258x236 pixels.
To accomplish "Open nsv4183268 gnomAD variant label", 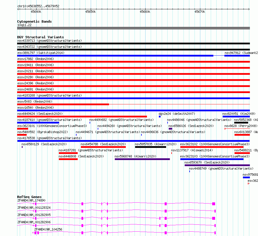I will (x=50, y=95).
